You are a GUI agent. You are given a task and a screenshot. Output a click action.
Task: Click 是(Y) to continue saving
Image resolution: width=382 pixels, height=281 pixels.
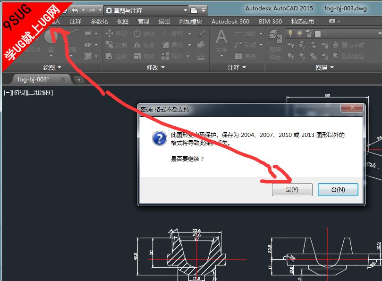pos(292,189)
